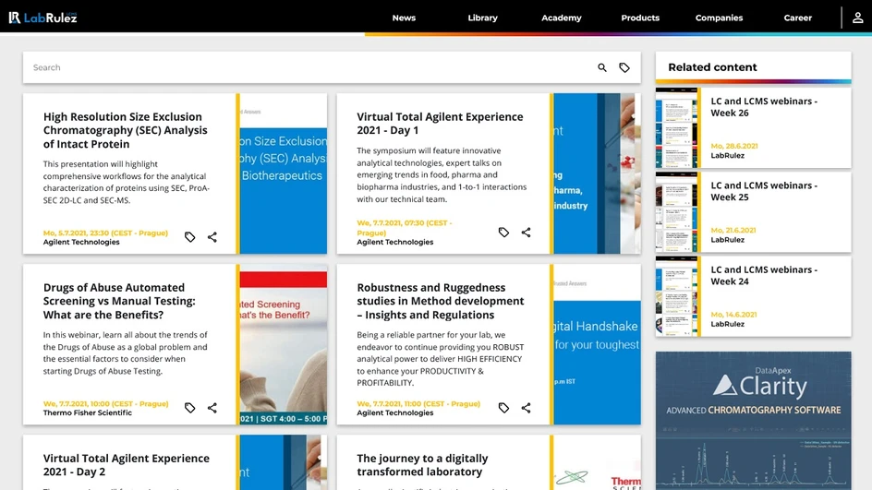Type in the Search field

point(305,67)
